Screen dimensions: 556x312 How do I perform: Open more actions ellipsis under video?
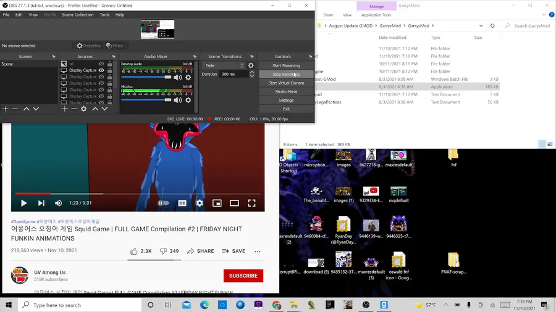(258, 252)
